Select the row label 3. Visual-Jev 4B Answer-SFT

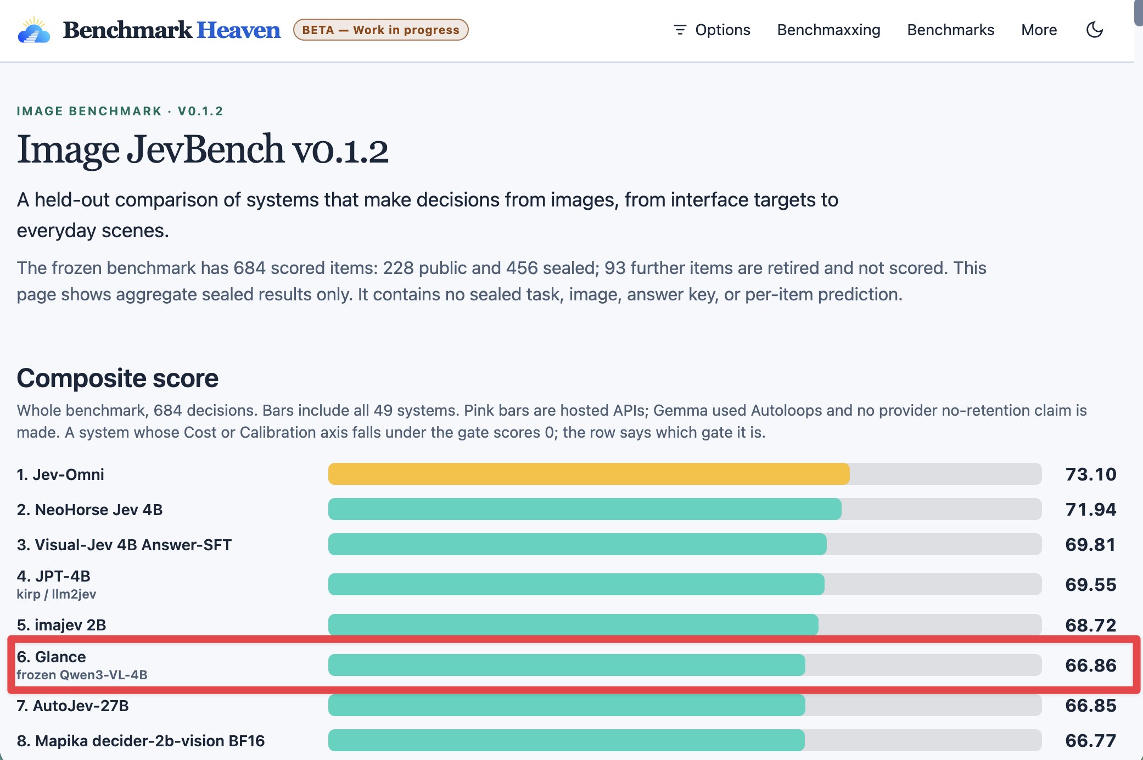[x=124, y=545]
